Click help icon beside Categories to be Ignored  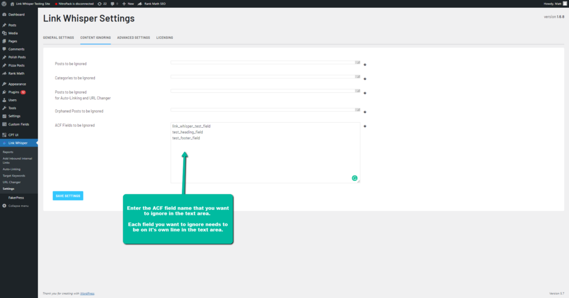(x=365, y=79)
